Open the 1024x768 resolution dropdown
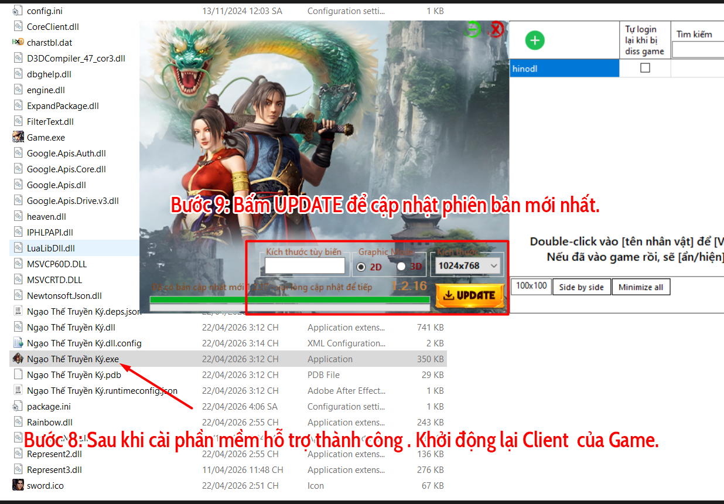The image size is (724, 504). [x=469, y=266]
